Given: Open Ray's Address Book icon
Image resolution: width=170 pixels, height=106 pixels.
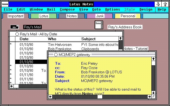Looking at the screenshot, I should pyautogui.click(x=99, y=25).
